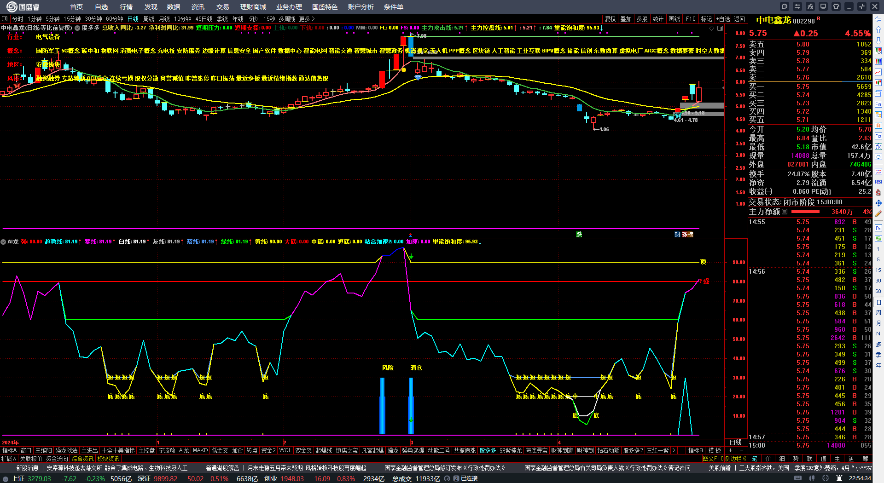Open the candlestick chart icon in sidebar
The image size is (884, 483).
click(x=878, y=83)
